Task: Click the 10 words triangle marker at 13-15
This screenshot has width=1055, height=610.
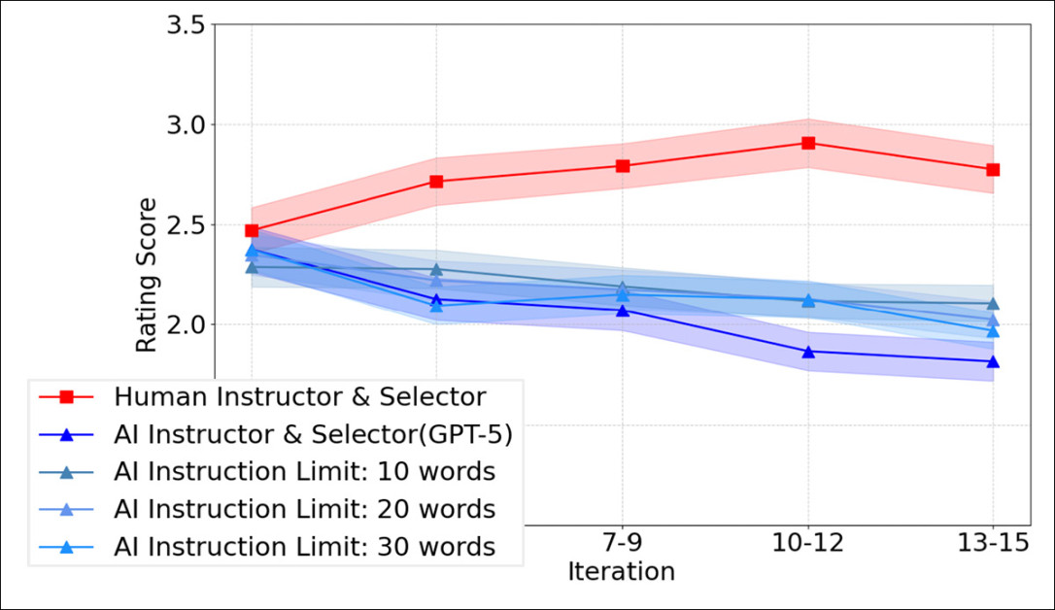Action: [993, 304]
